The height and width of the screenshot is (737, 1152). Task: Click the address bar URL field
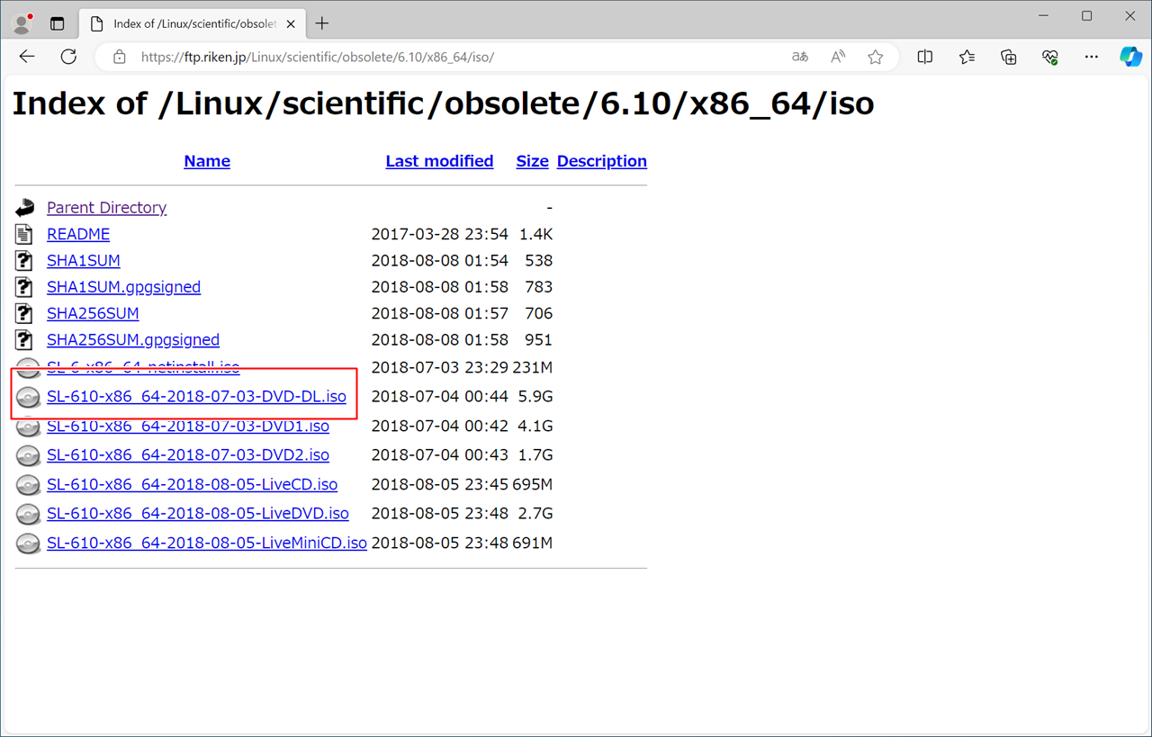(x=450, y=57)
